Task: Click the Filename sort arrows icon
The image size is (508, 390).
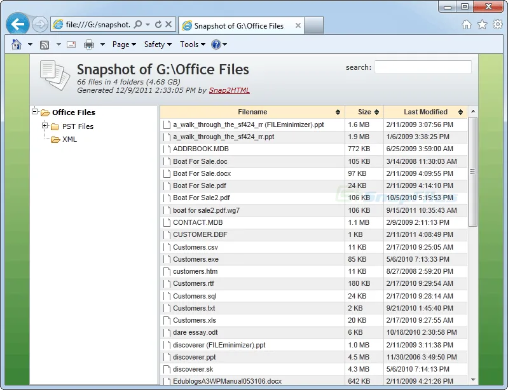Action: [x=338, y=112]
